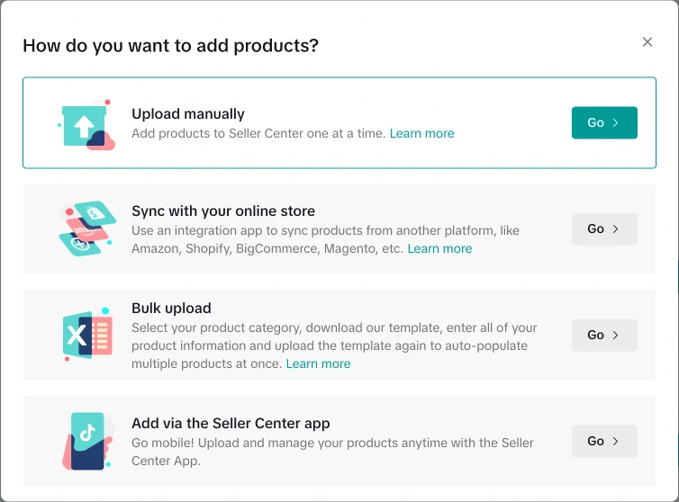Click the Upload manually box icon
679x502 pixels.
pyautogui.click(x=86, y=124)
